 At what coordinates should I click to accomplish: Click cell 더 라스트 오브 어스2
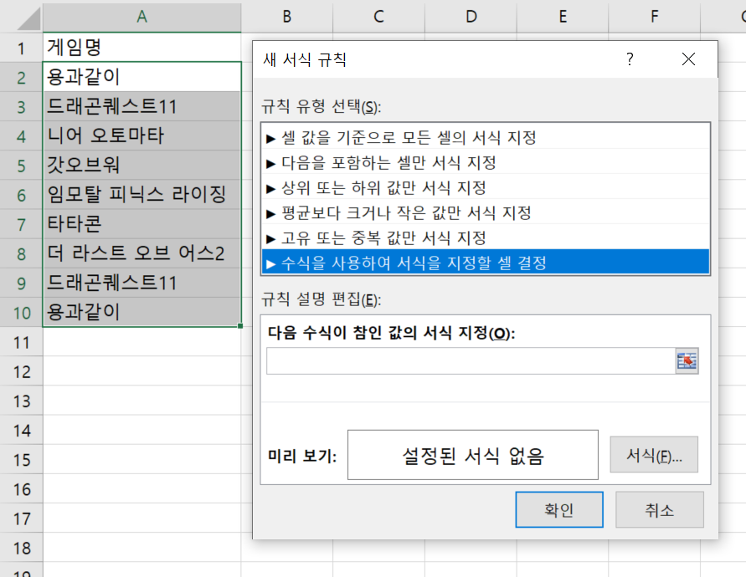click(x=141, y=253)
